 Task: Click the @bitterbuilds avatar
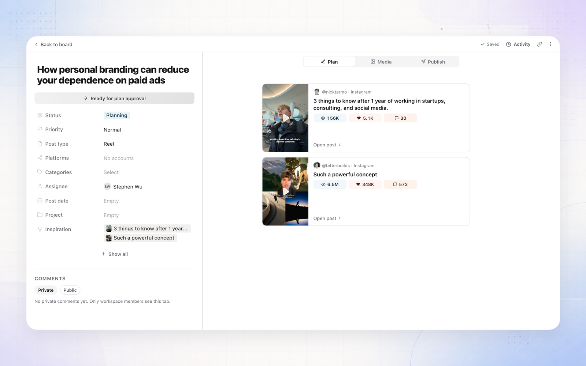tap(317, 165)
